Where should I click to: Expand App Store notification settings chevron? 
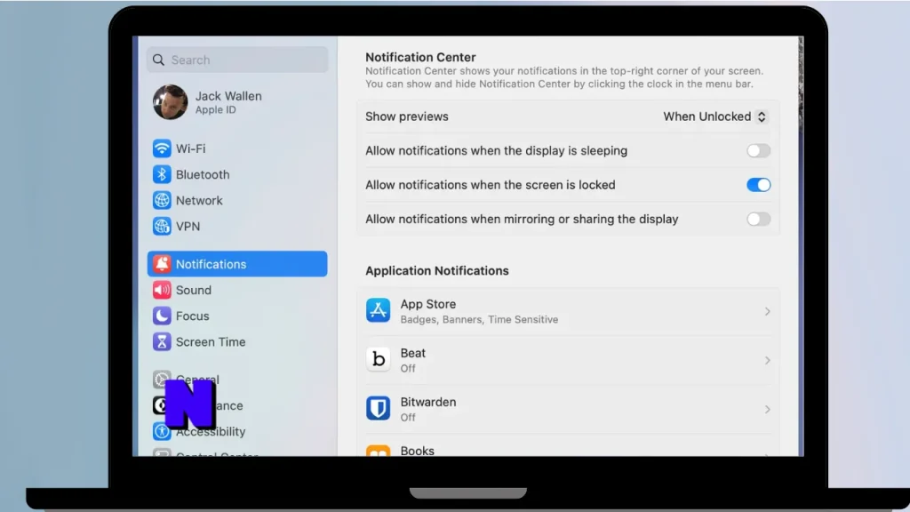(767, 312)
